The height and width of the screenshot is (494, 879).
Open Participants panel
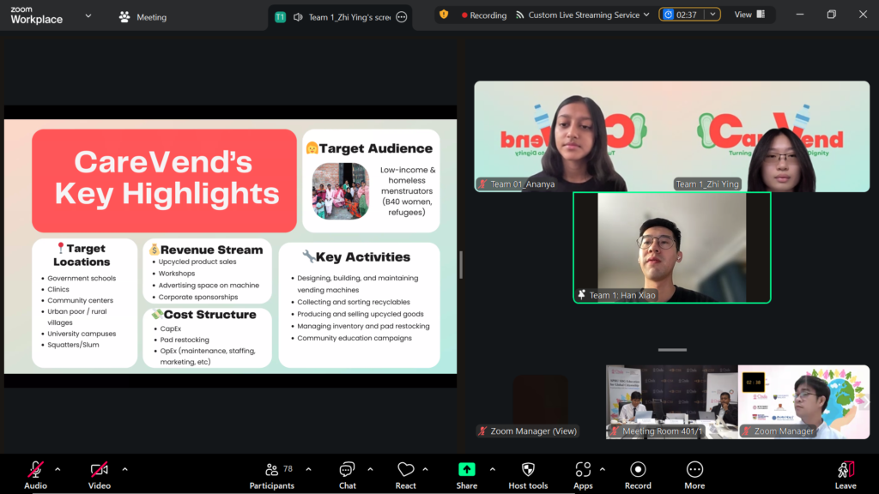click(x=272, y=475)
